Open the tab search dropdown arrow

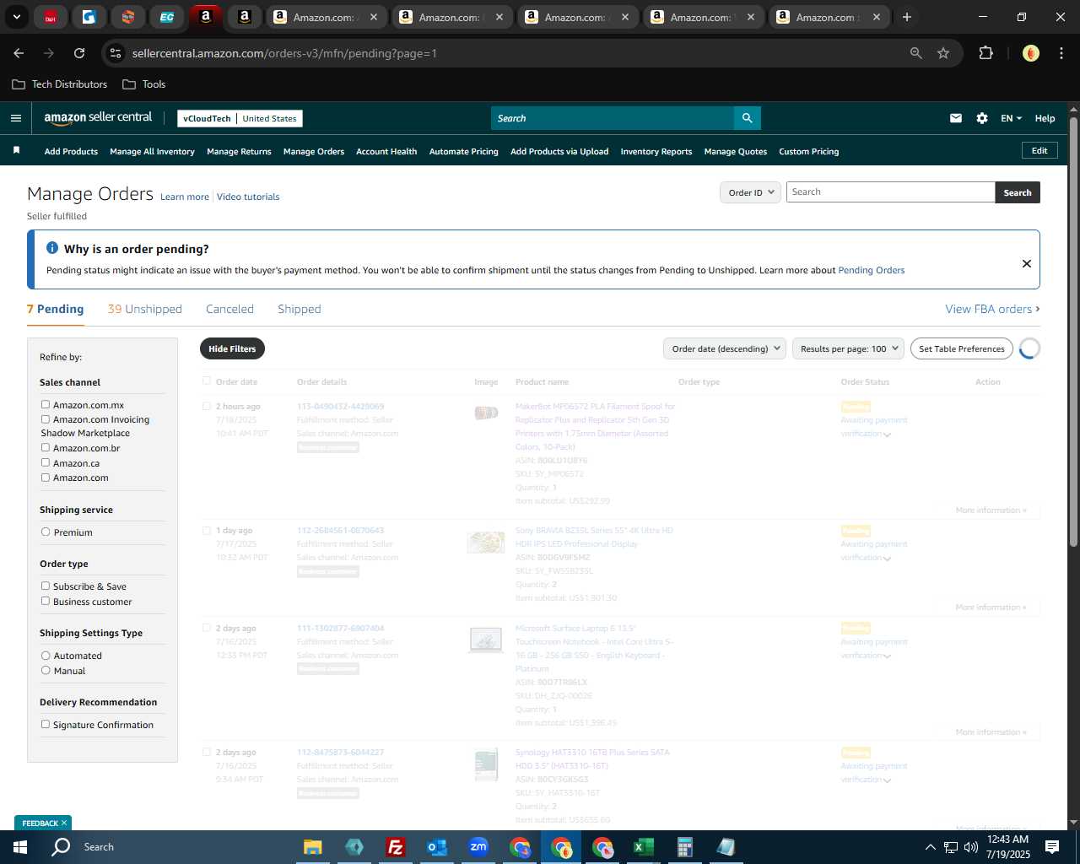coord(17,17)
